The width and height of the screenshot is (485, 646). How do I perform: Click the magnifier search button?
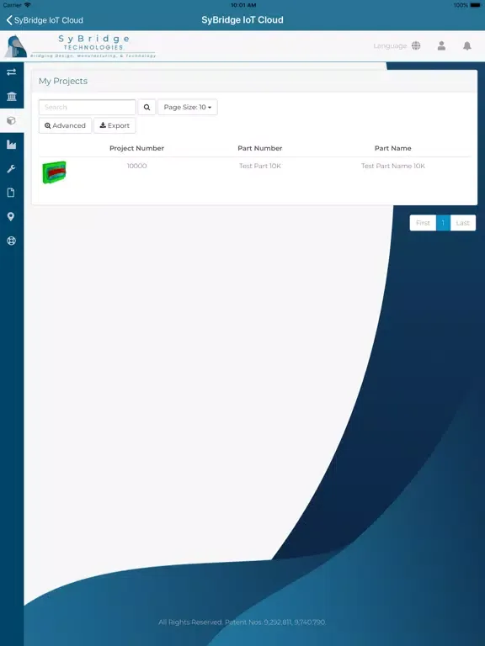coord(147,107)
